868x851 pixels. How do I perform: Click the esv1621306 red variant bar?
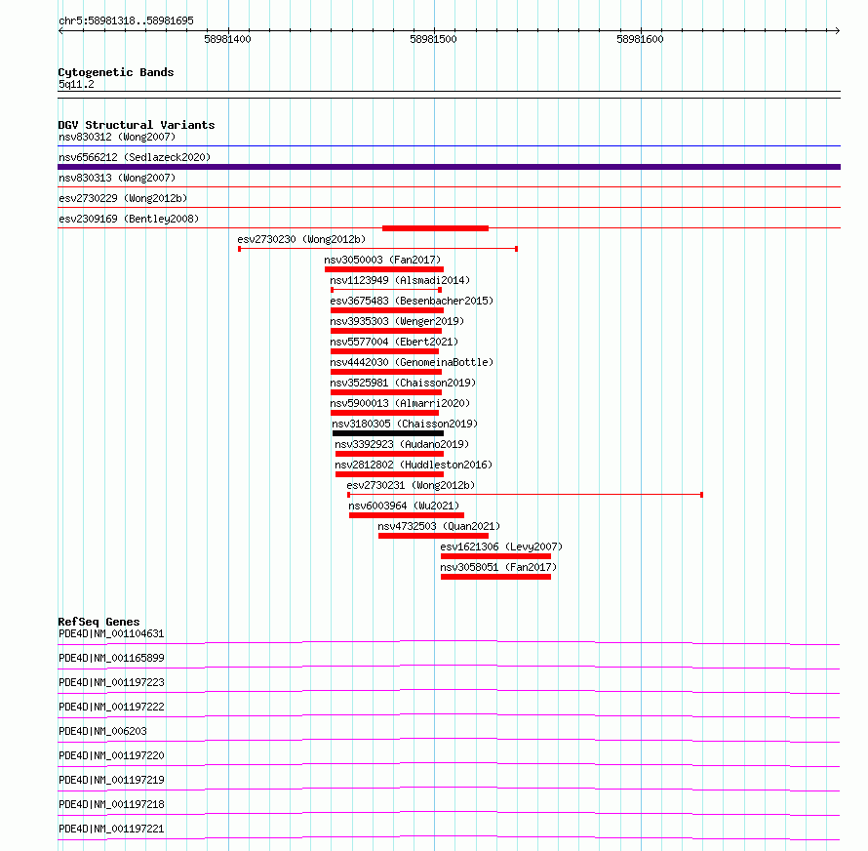coord(496,556)
